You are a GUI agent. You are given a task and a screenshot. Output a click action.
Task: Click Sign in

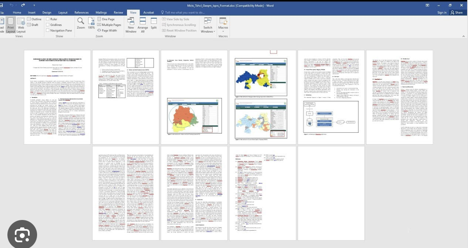(x=442, y=12)
